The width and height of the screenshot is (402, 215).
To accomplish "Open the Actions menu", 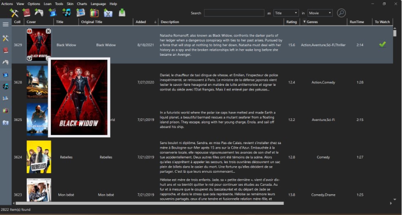I will 7,4.
